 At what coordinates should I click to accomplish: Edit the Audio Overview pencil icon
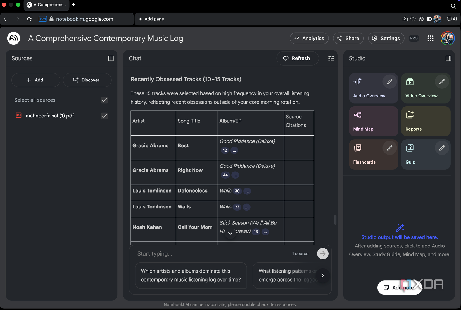pyautogui.click(x=389, y=82)
